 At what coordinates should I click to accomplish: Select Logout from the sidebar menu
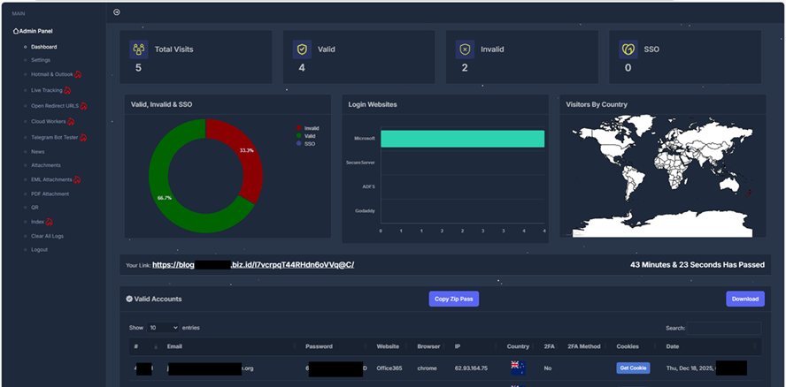39,250
